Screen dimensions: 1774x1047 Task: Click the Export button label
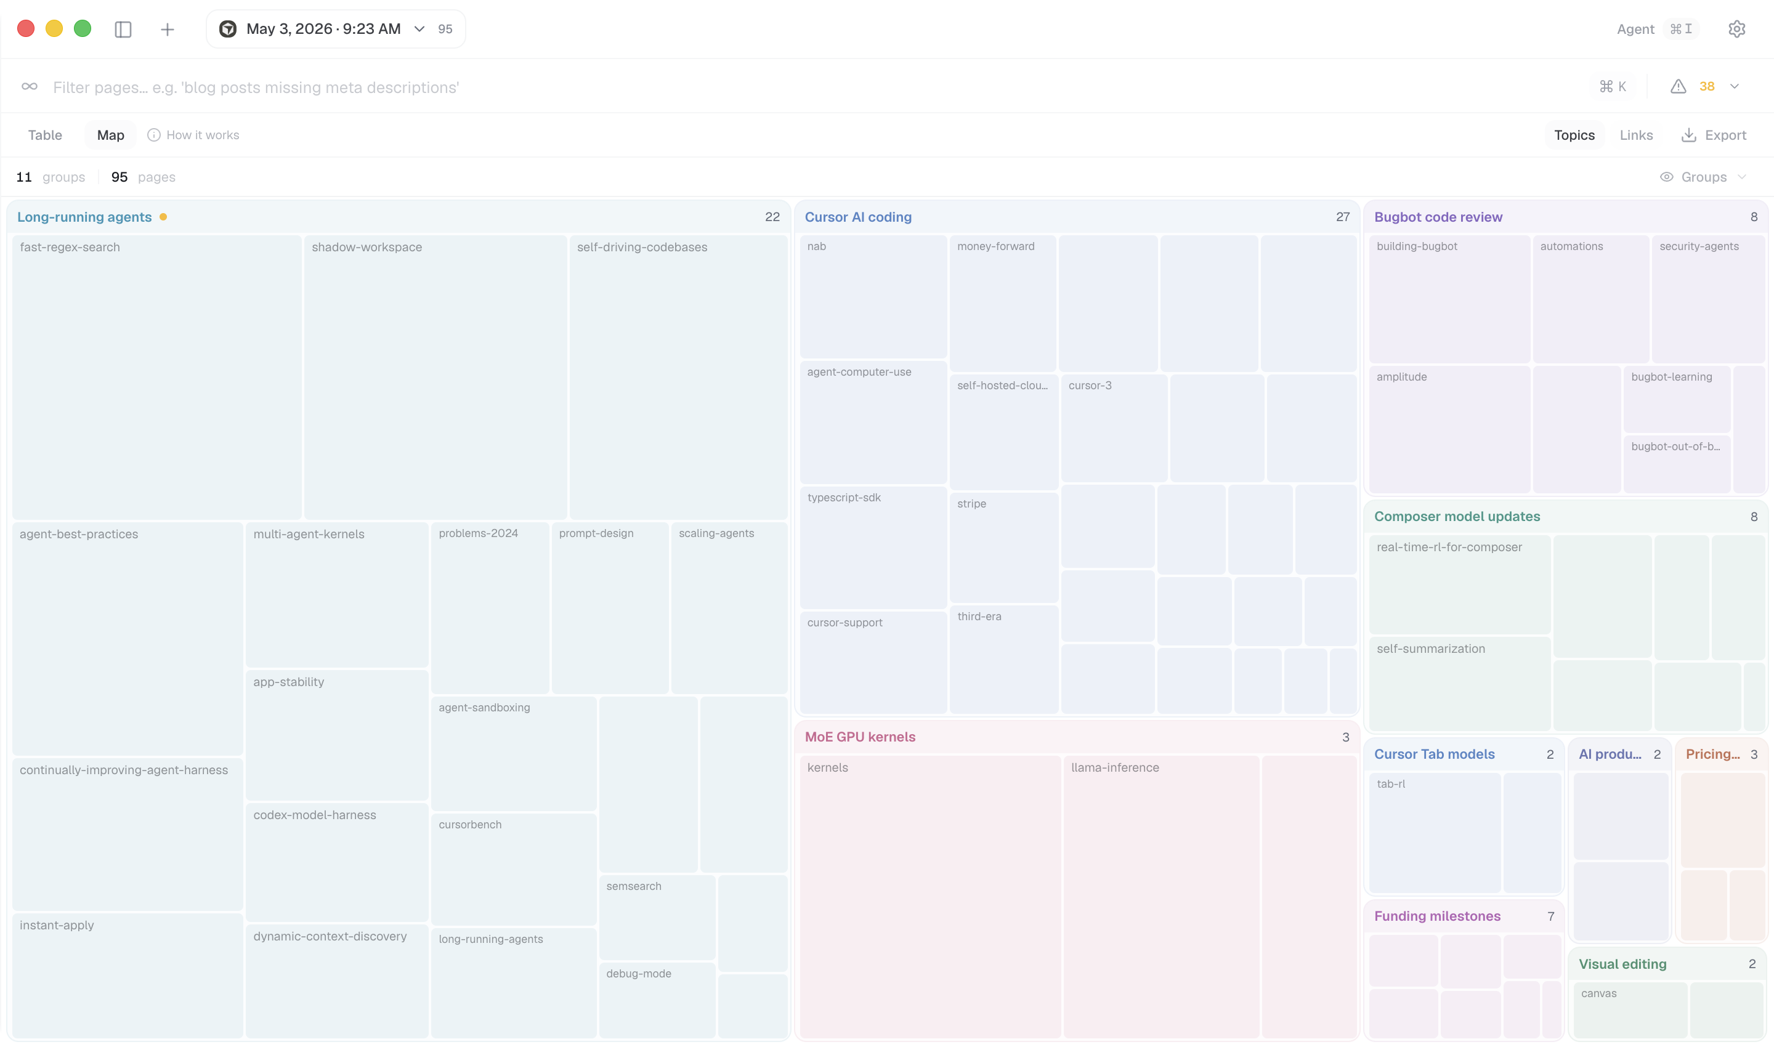pyautogui.click(x=1725, y=135)
